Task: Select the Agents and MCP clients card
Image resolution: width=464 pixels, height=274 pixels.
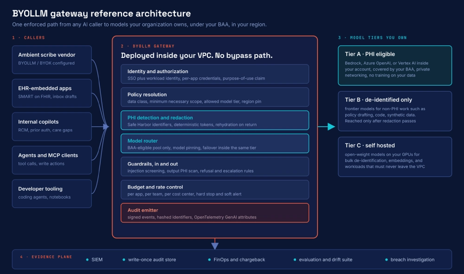Action: point(52,160)
